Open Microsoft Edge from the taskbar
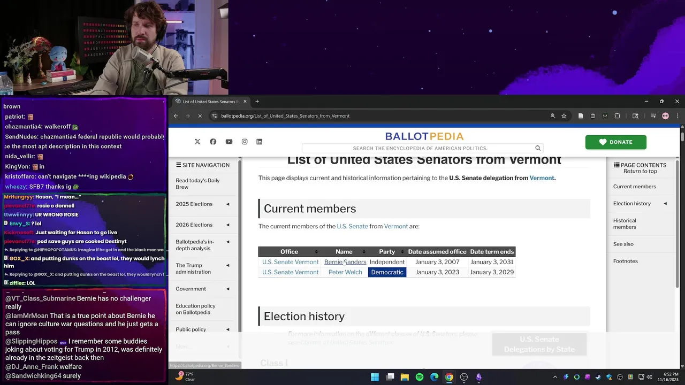Viewport: 685px width, 385px height. coord(434,377)
